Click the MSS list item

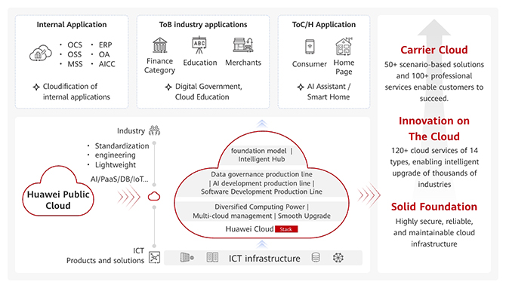[x=75, y=64]
